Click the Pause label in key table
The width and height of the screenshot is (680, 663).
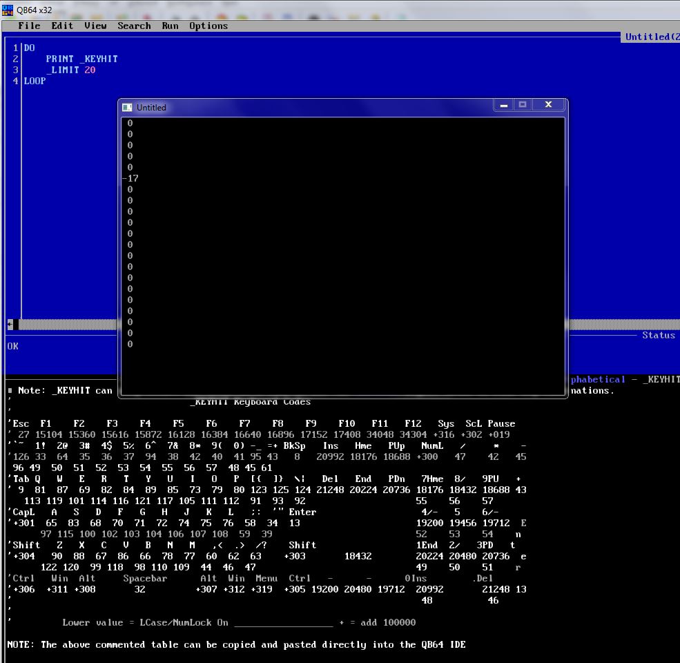(x=501, y=423)
